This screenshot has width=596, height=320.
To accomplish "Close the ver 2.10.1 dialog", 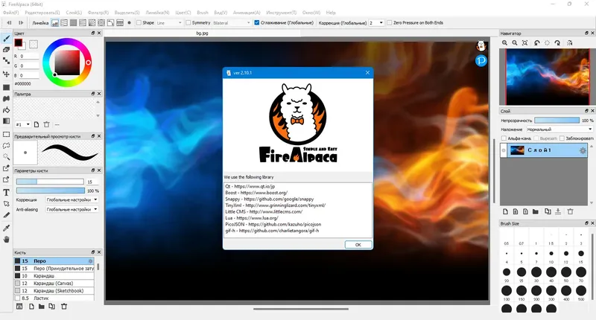I will (367, 72).
